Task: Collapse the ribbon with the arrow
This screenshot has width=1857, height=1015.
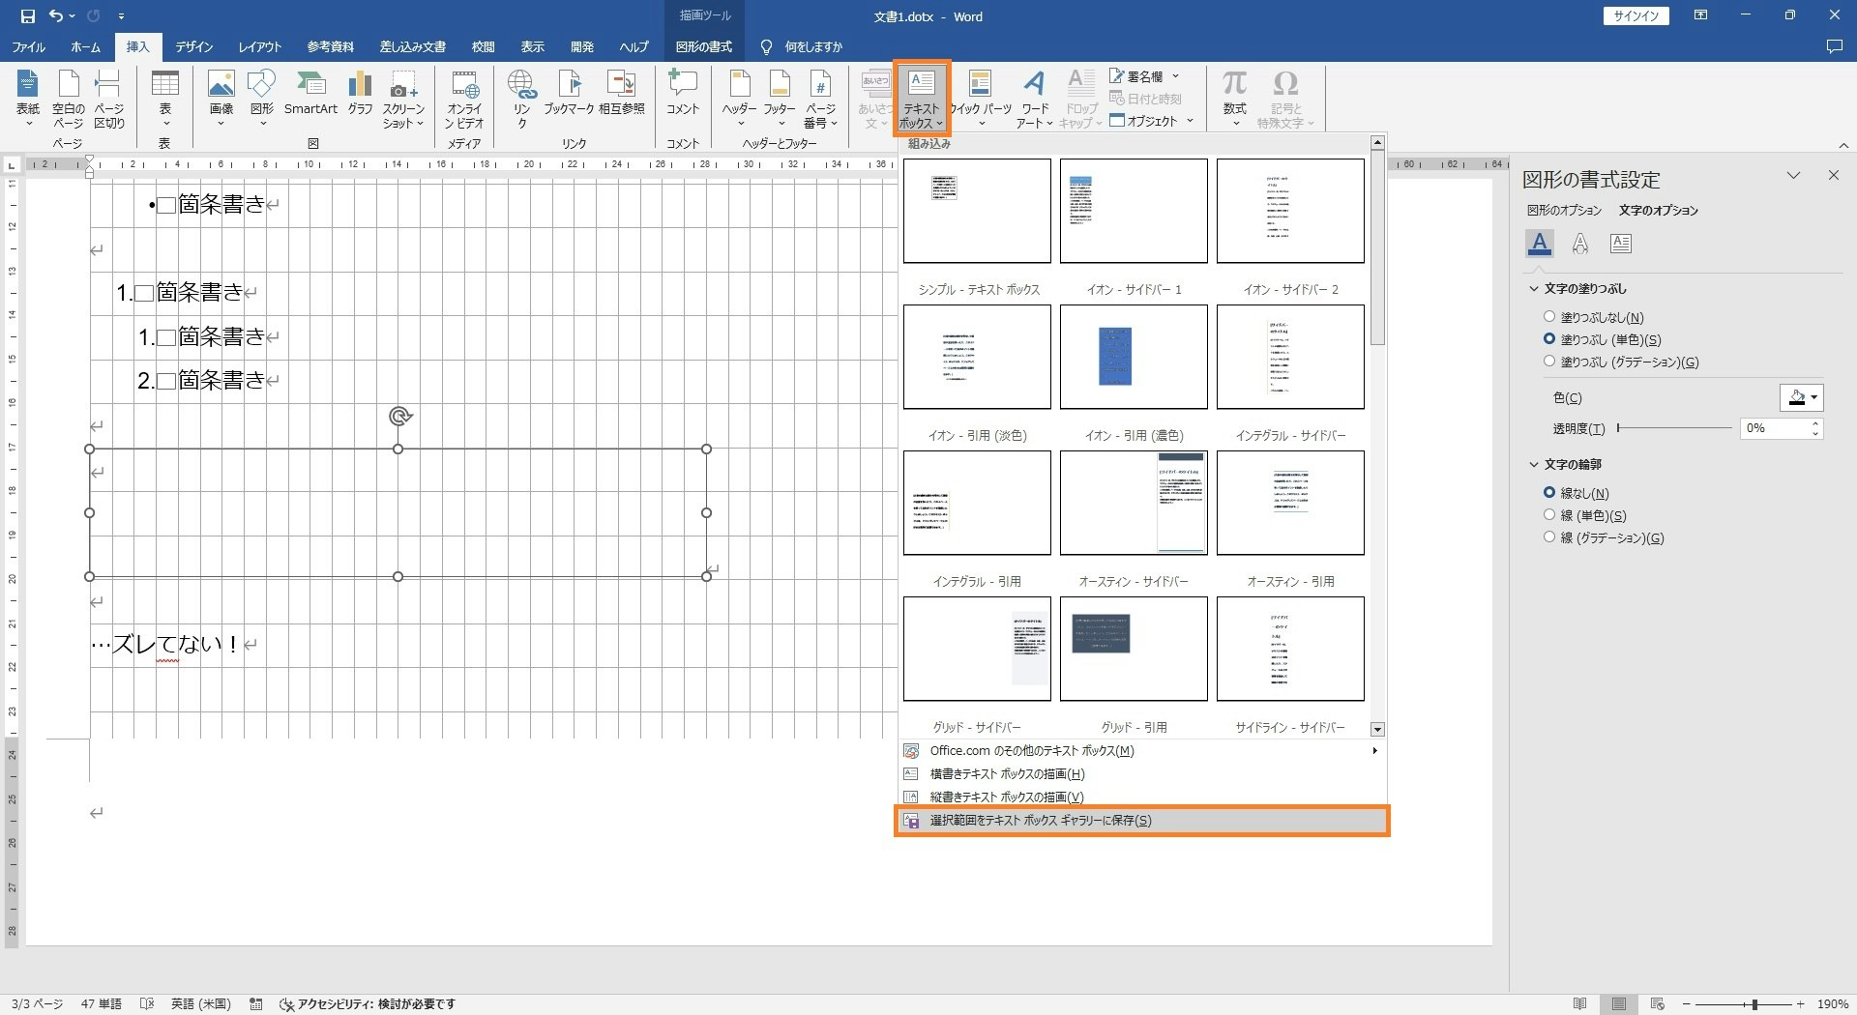Action: [1843, 145]
